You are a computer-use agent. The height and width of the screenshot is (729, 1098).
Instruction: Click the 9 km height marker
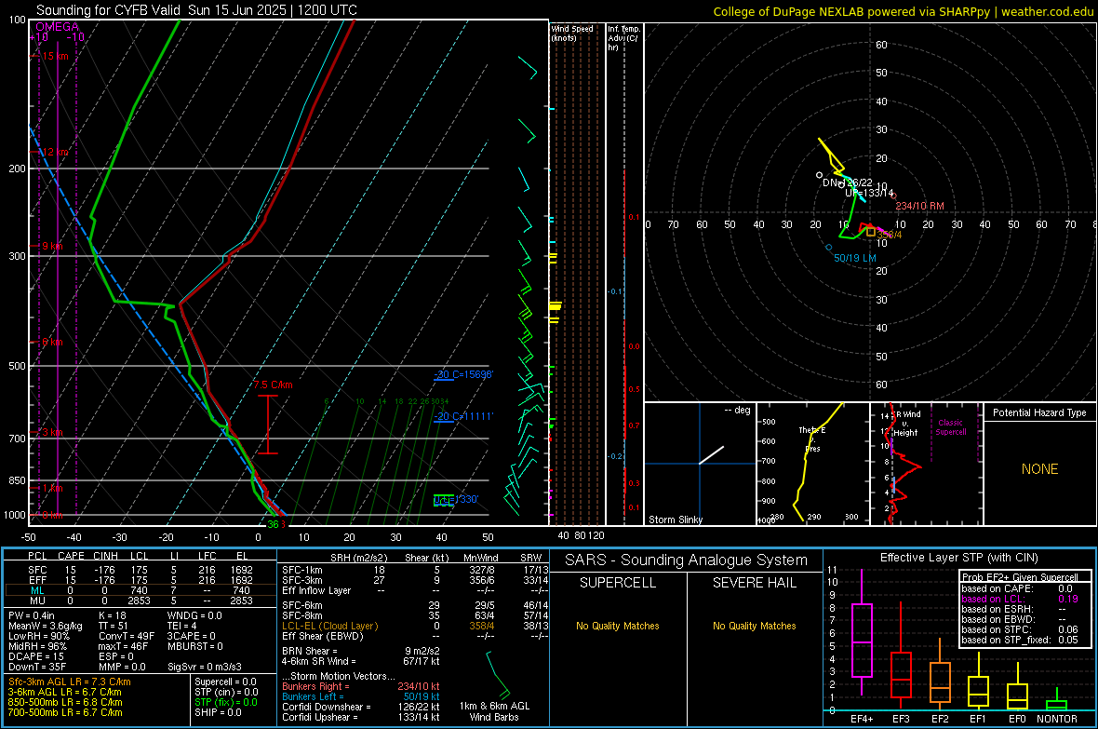point(52,246)
